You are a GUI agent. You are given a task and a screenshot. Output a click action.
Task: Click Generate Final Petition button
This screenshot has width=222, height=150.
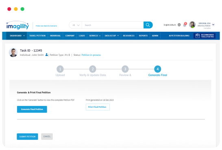32,109
